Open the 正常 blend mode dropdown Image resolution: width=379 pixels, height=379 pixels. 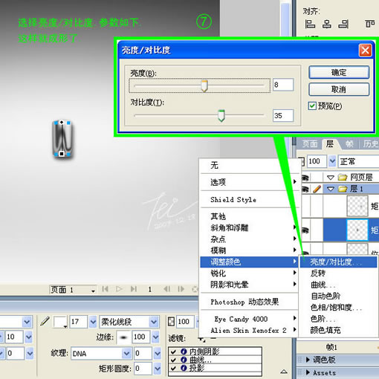click(358, 161)
